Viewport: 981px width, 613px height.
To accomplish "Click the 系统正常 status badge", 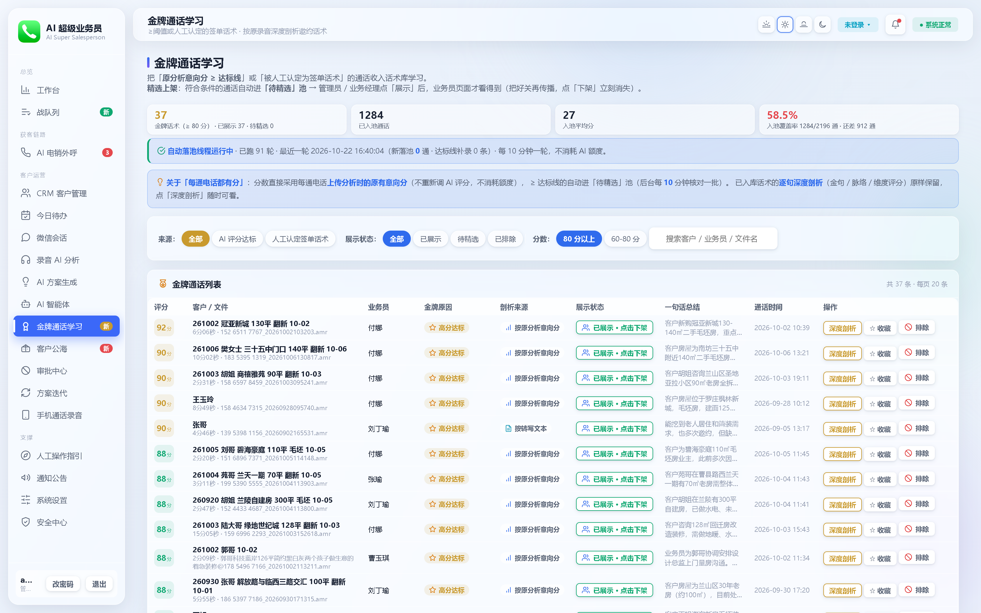I will [x=935, y=25].
